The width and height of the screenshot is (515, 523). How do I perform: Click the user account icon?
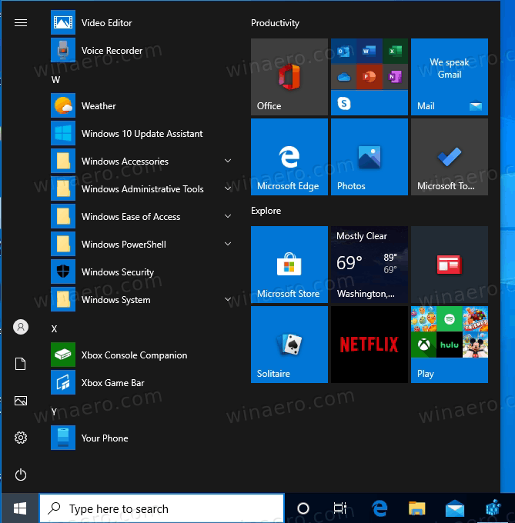point(21,327)
